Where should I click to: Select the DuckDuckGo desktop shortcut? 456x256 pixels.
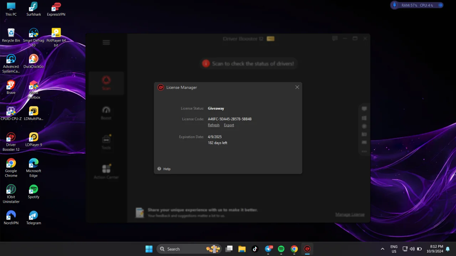[x=33, y=61]
